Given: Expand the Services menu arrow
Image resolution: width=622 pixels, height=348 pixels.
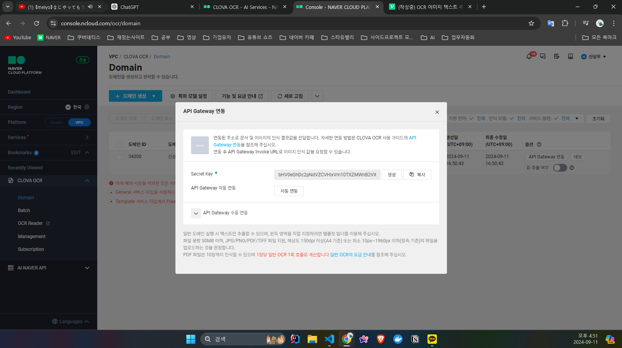Looking at the screenshot, I should [87, 137].
